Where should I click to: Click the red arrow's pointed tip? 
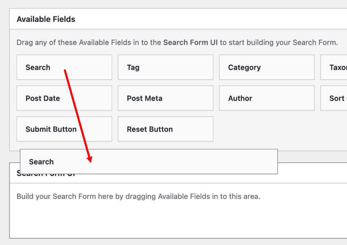90,162
